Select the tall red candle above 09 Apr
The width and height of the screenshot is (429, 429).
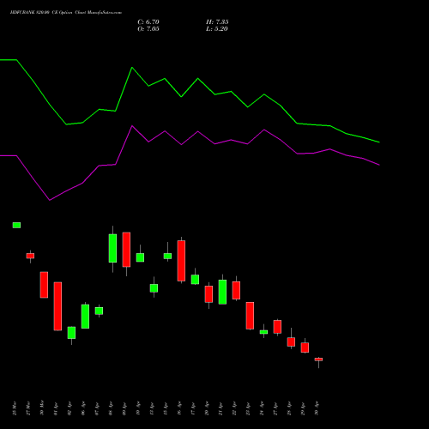126,250
